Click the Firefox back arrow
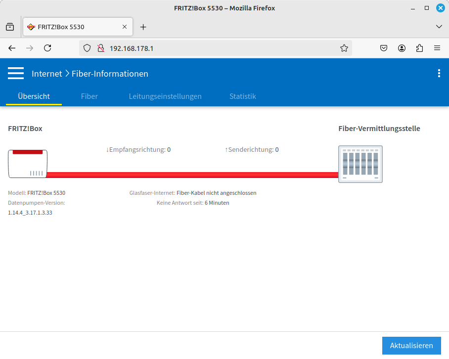449x359 pixels. tap(12, 48)
